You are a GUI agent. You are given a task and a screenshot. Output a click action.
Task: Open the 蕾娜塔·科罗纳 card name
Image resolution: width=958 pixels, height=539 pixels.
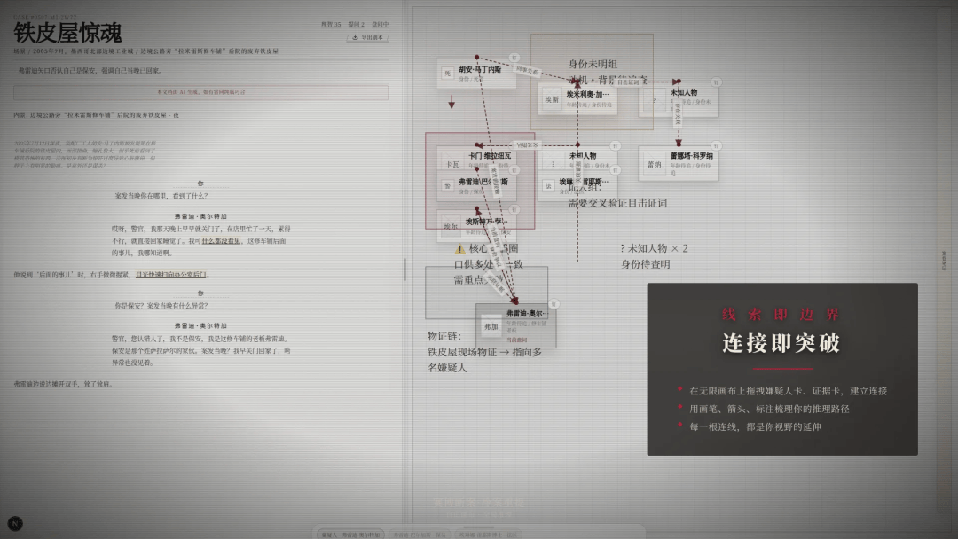tap(692, 156)
